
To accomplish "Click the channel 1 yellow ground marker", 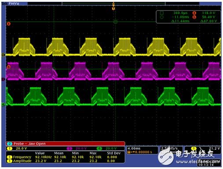I will (3, 55).
